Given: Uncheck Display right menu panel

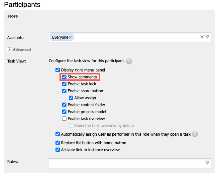Looking at the screenshot, I should [57, 70].
